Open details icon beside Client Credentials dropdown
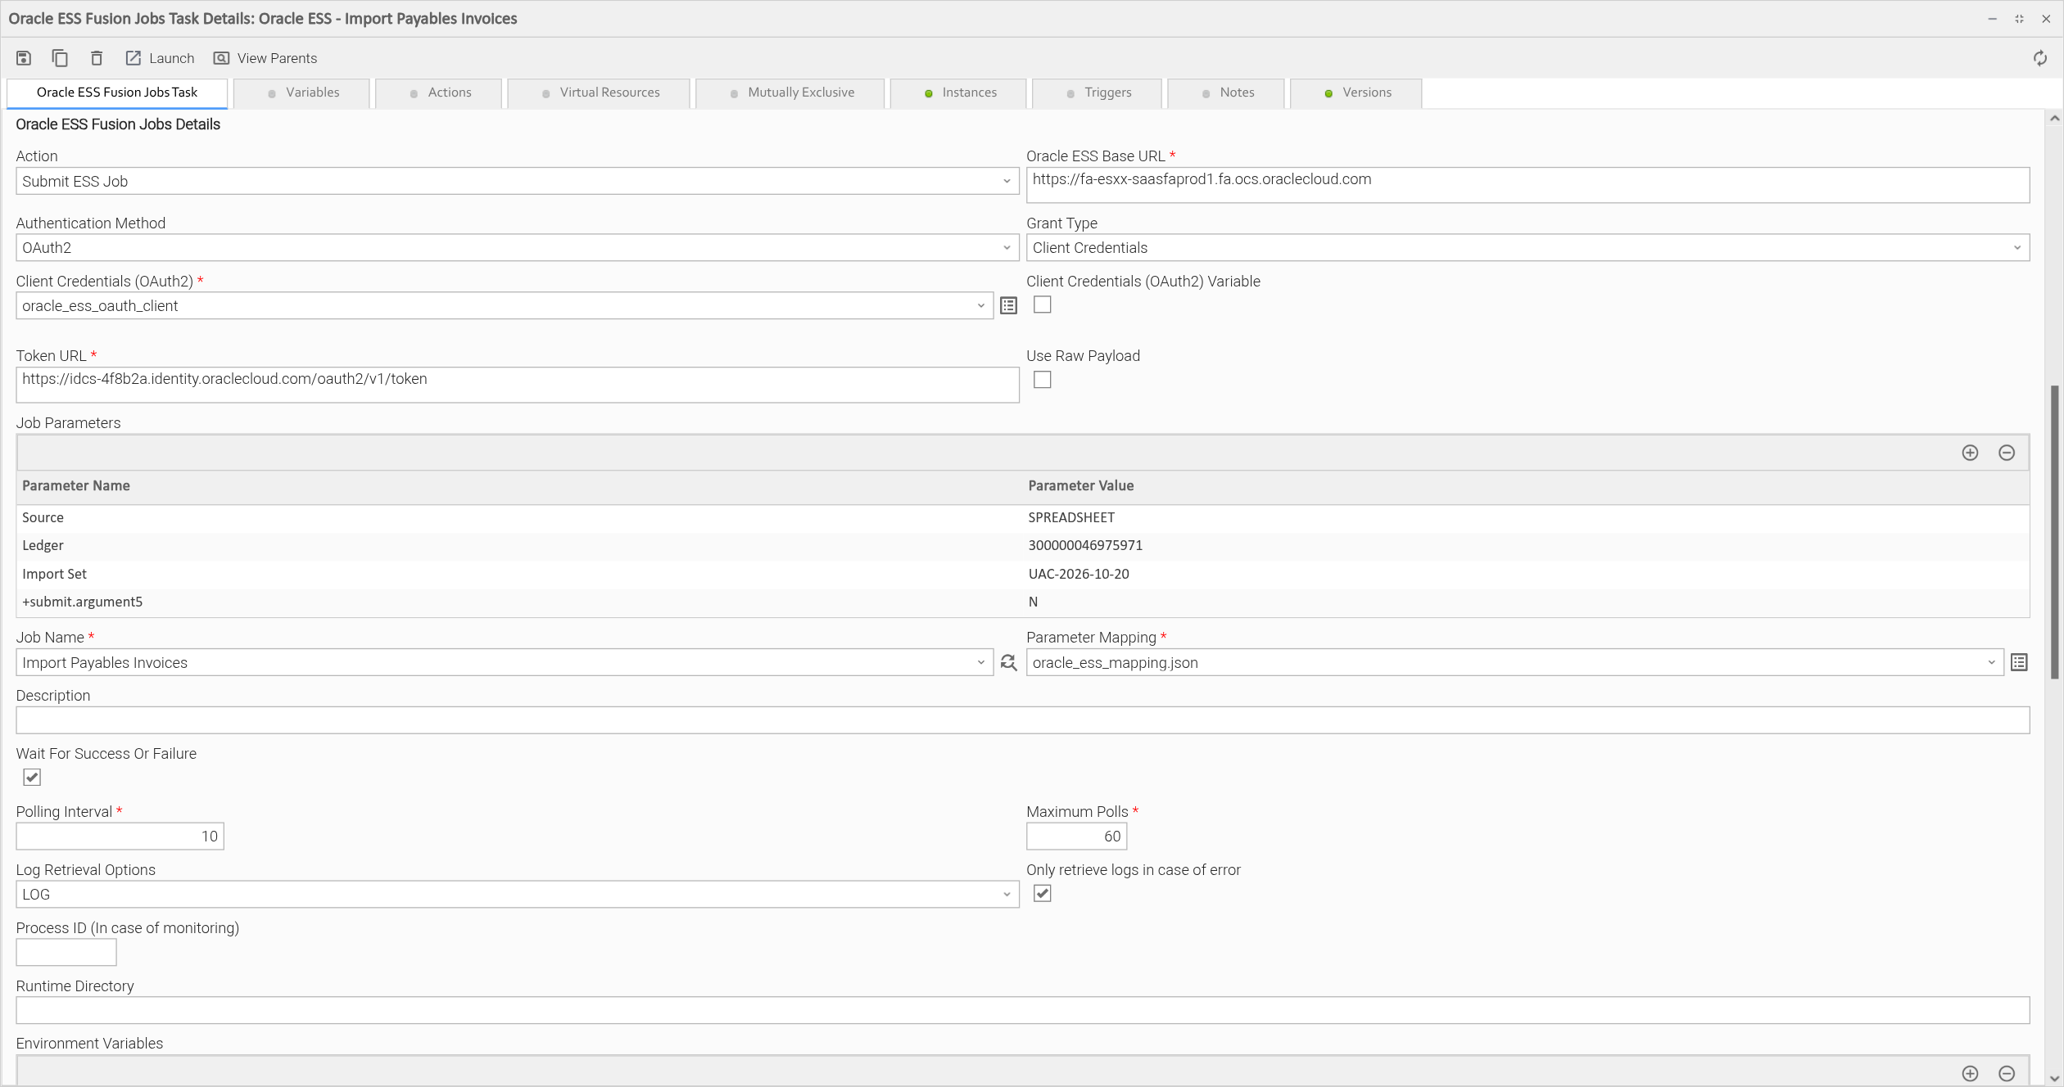The width and height of the screenshot is (2064, 1087). [x=1008, y=305]
